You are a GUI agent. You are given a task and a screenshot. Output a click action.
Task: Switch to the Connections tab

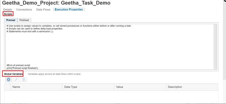[x=24, y=10]
